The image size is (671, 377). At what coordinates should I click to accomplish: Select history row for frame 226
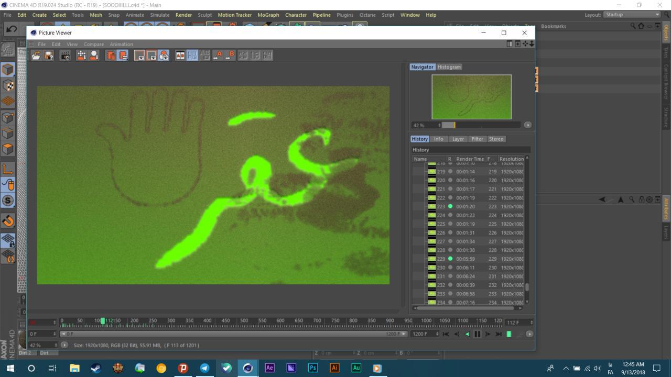(x=468, y=232)
